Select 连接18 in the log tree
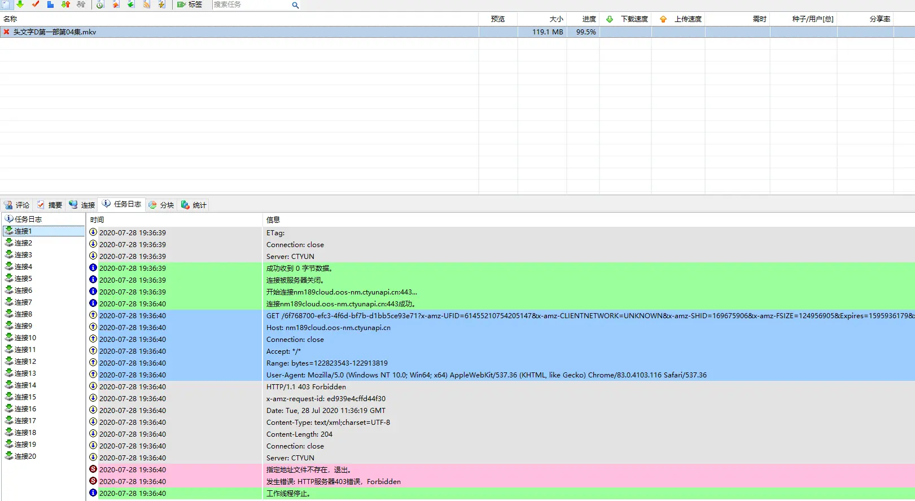This screenshot has width=915, height=501. 20,433
